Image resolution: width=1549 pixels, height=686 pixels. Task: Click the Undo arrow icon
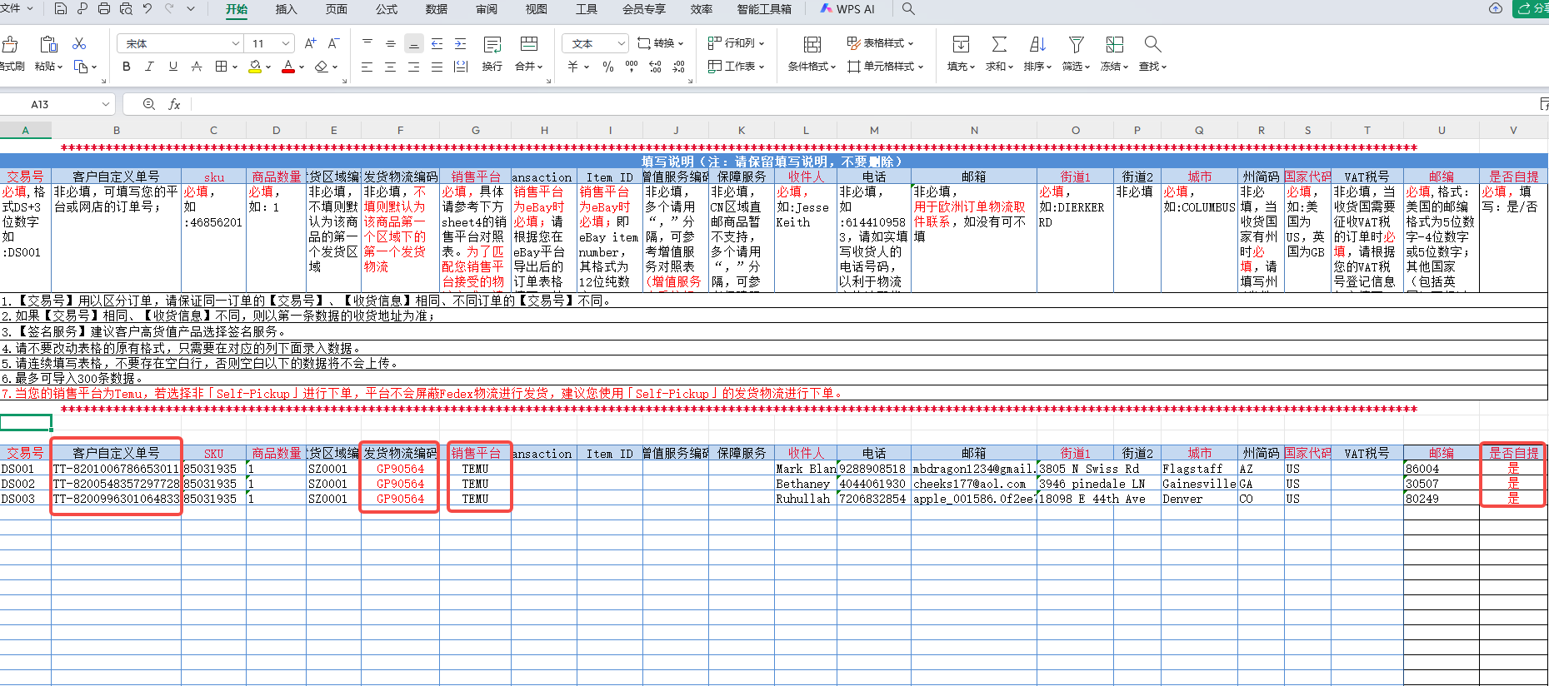[x=147, y=9]
